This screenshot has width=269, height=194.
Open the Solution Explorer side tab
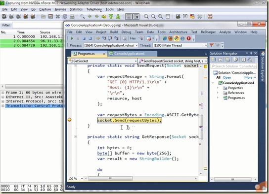click(x=262, y=67)
